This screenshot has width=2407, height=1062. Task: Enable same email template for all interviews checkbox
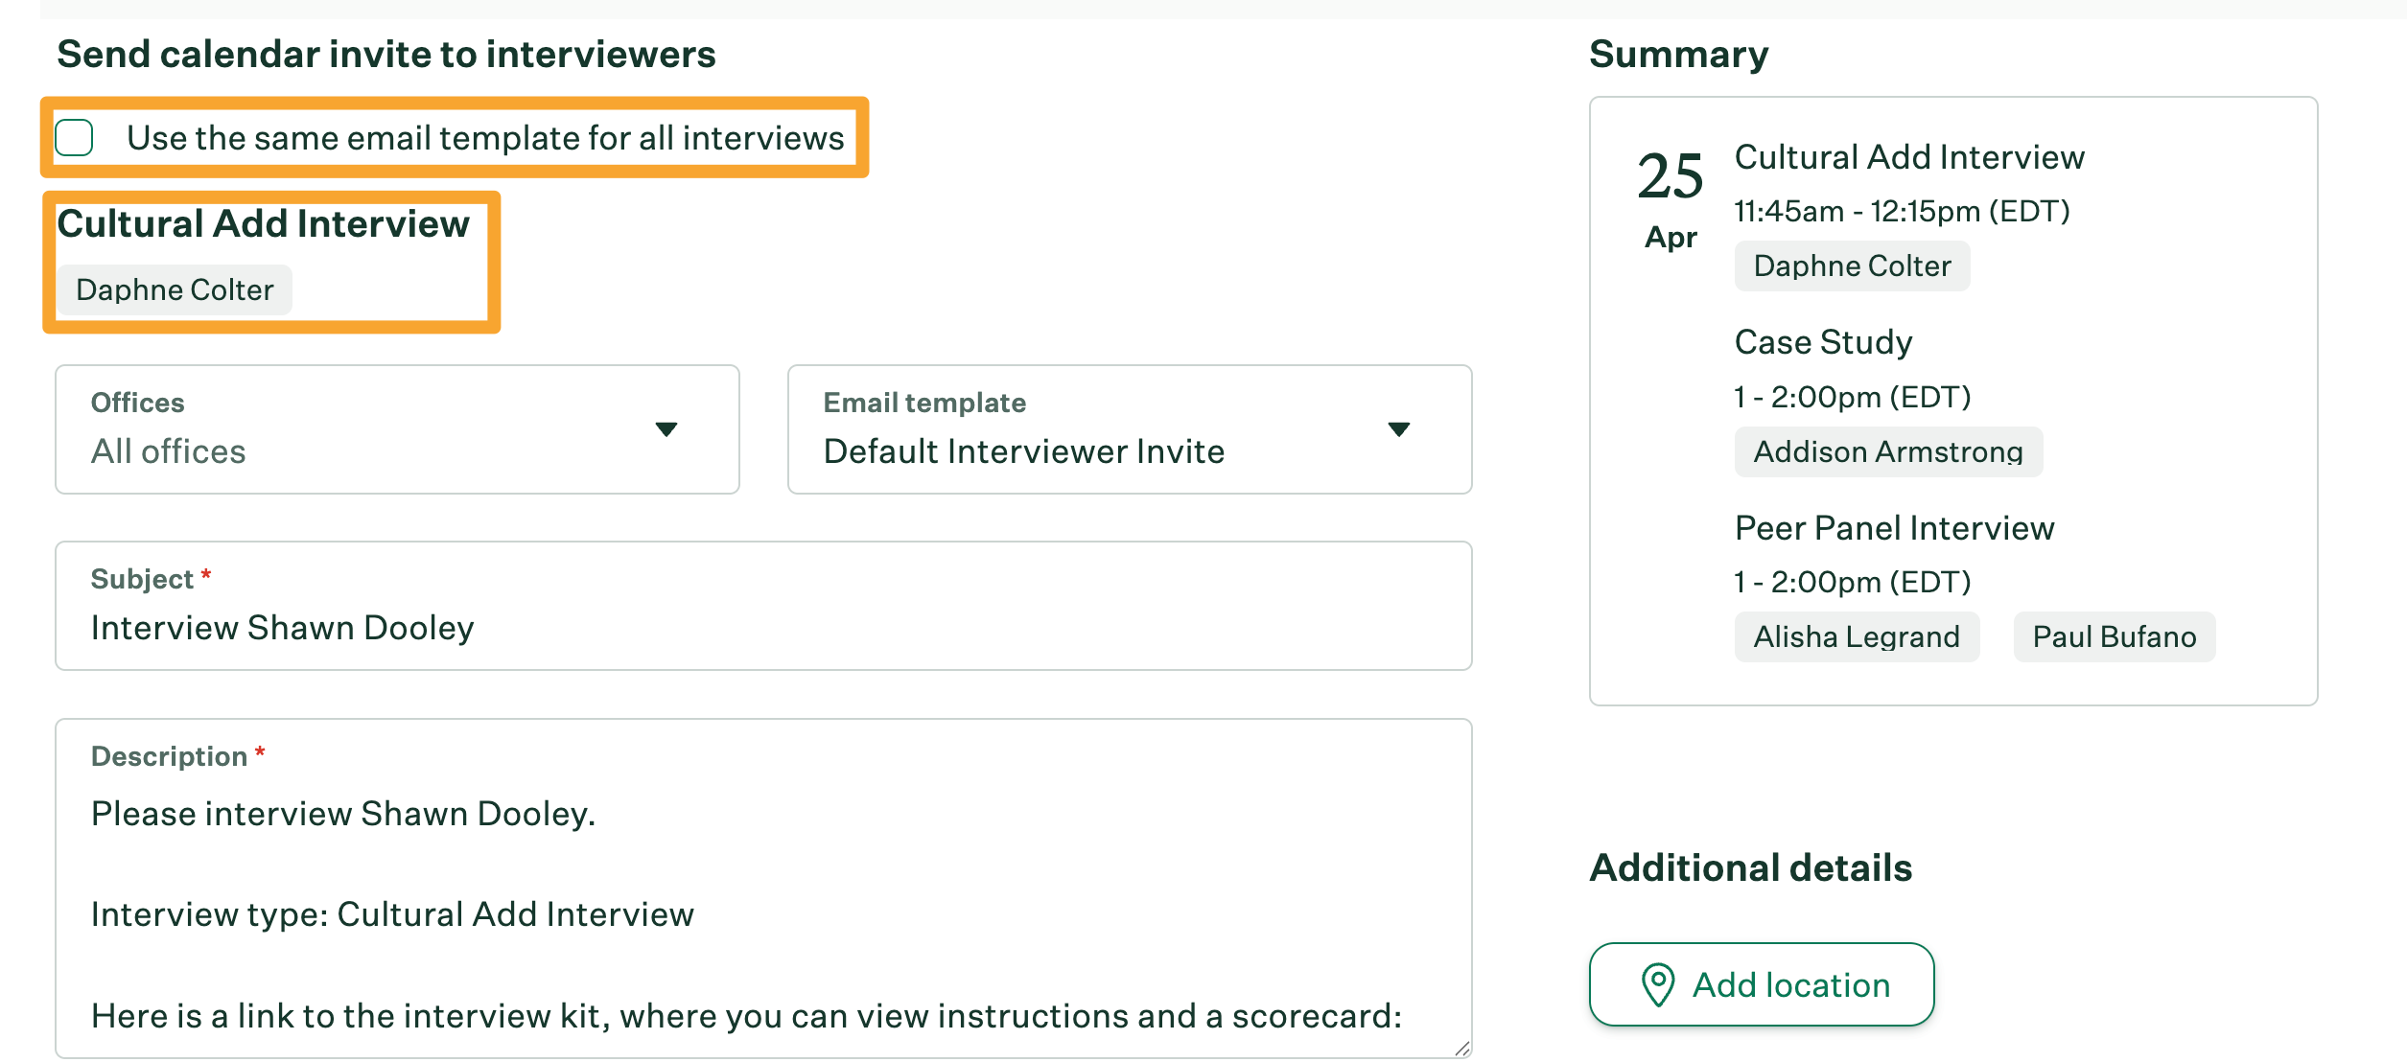click(x=74, y=138)
